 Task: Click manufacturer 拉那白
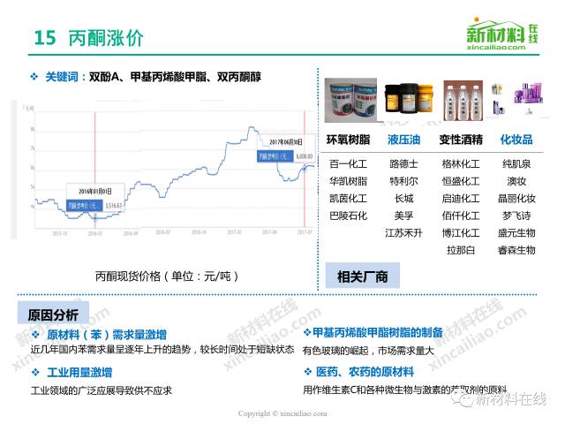(x=461, y=250)
